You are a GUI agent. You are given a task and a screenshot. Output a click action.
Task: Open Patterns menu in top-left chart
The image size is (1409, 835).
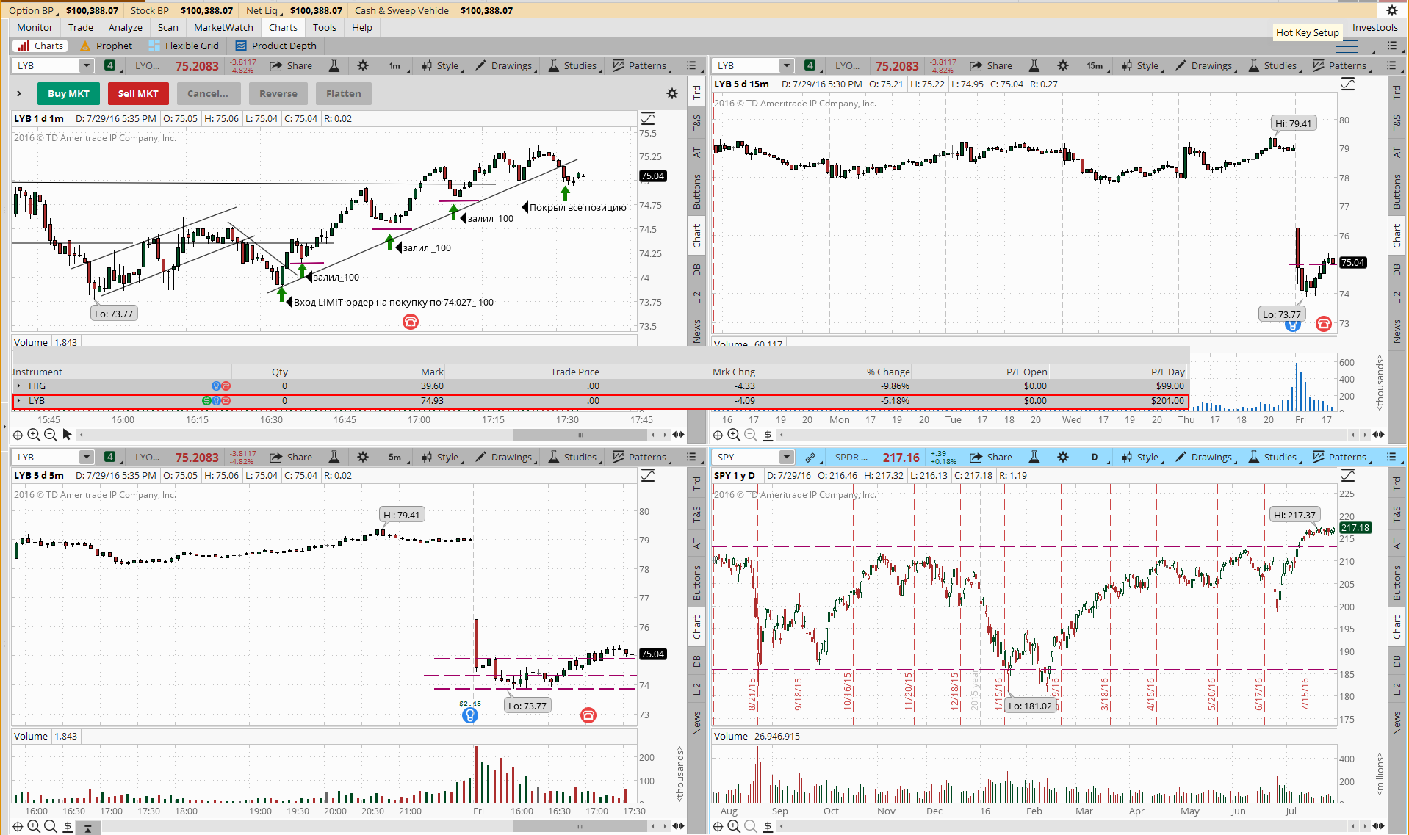coord(640,65)
